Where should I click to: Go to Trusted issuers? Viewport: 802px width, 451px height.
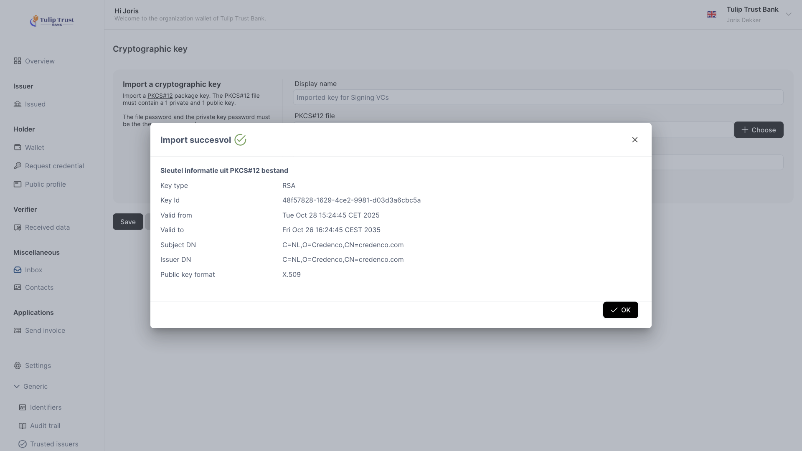coord(54,444)
